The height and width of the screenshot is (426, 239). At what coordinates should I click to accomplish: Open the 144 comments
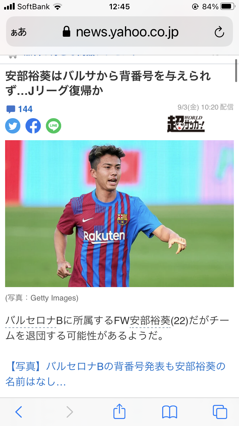click(x=19, y=109)
